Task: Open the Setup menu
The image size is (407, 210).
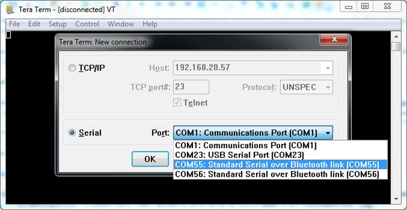Action: pos(57,24)
